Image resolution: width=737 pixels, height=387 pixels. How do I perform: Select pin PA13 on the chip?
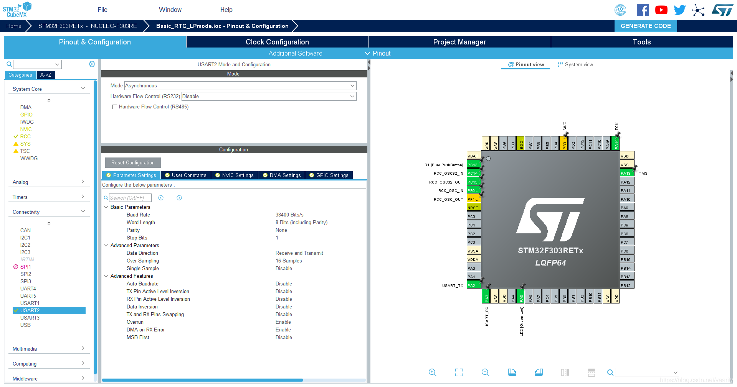pos(627,173)
